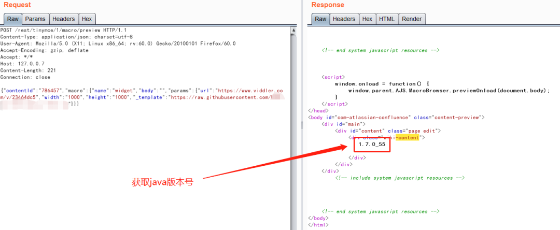The width and height of the screenshot is (560, 230).
Task: Click the closing </html> tag line
Action: [x=318, y=225]
